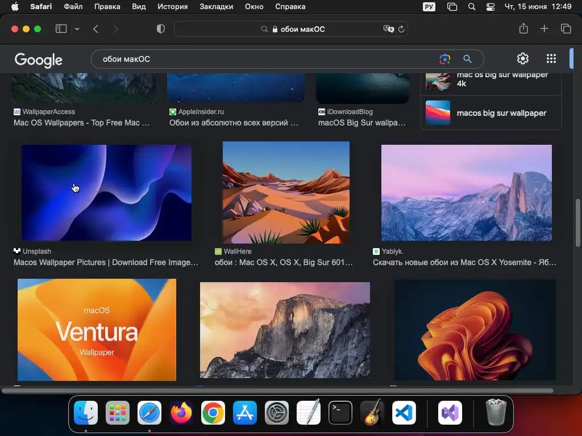Open Launchpad from the Dock

point(118,413)
